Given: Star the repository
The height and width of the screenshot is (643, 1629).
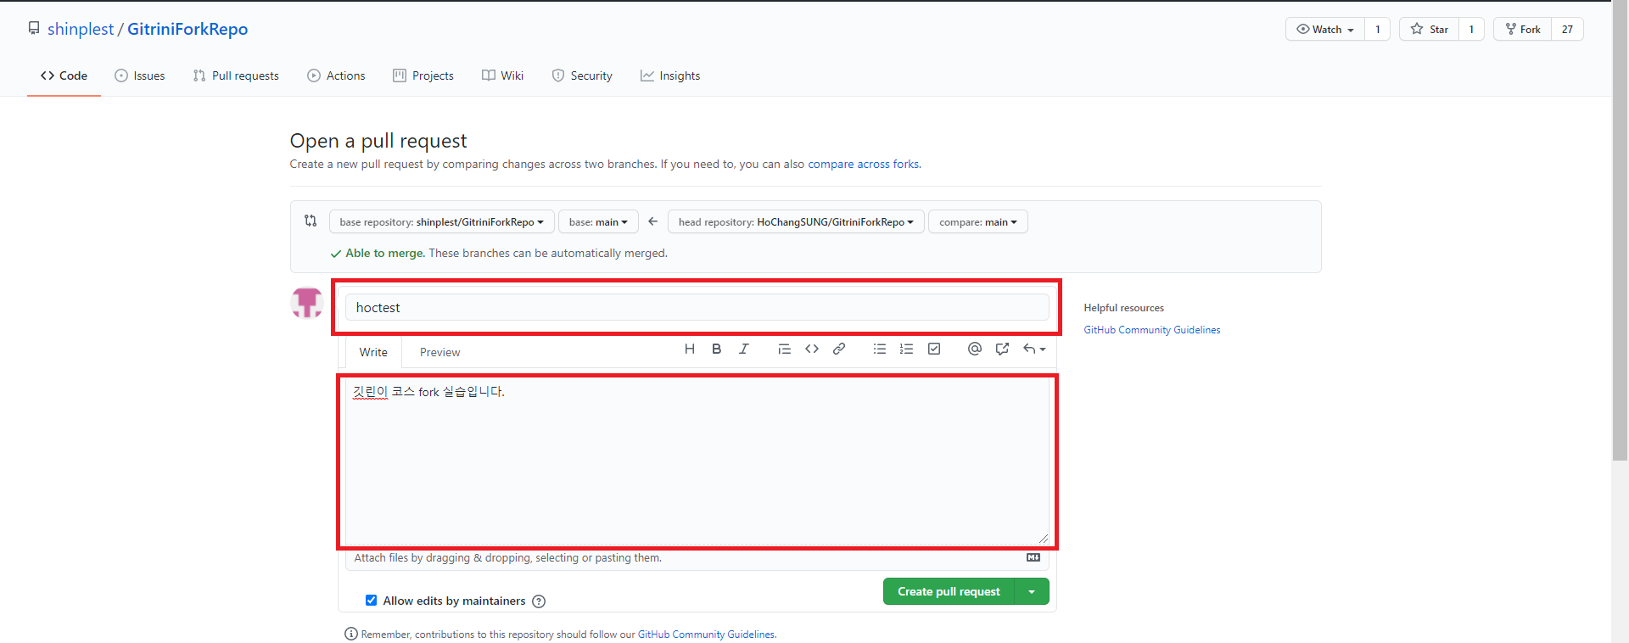Looking at the screenshot, I should click(1430, 29).
